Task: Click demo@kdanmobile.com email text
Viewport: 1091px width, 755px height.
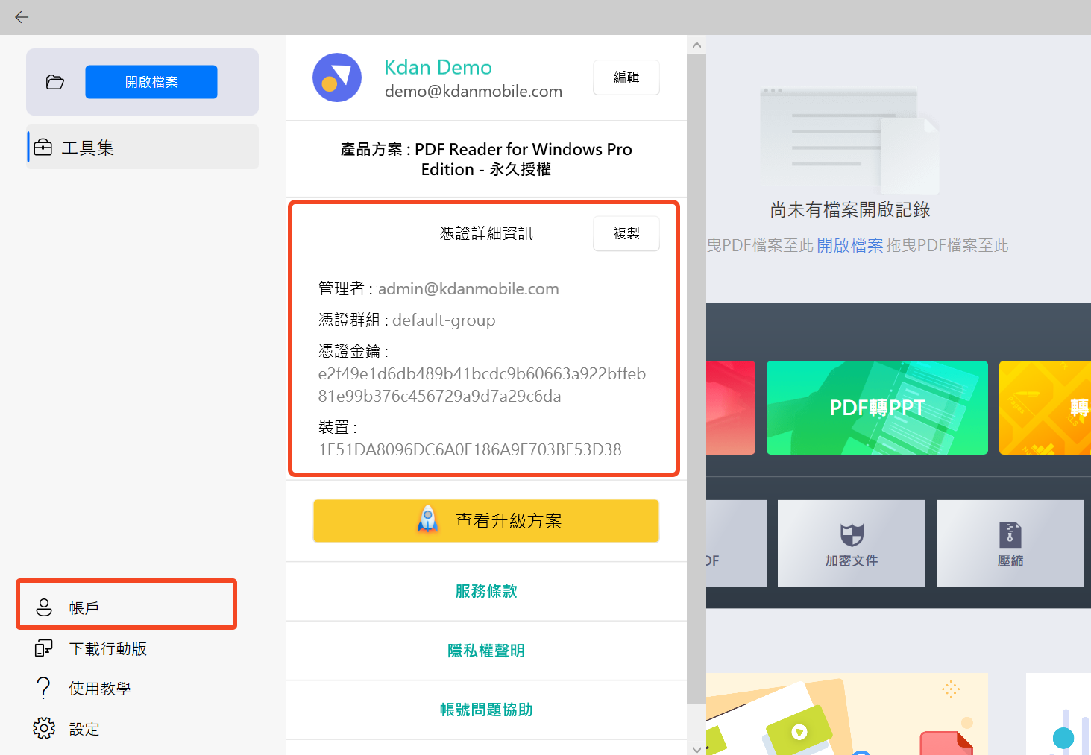Action: click(474, 92)
